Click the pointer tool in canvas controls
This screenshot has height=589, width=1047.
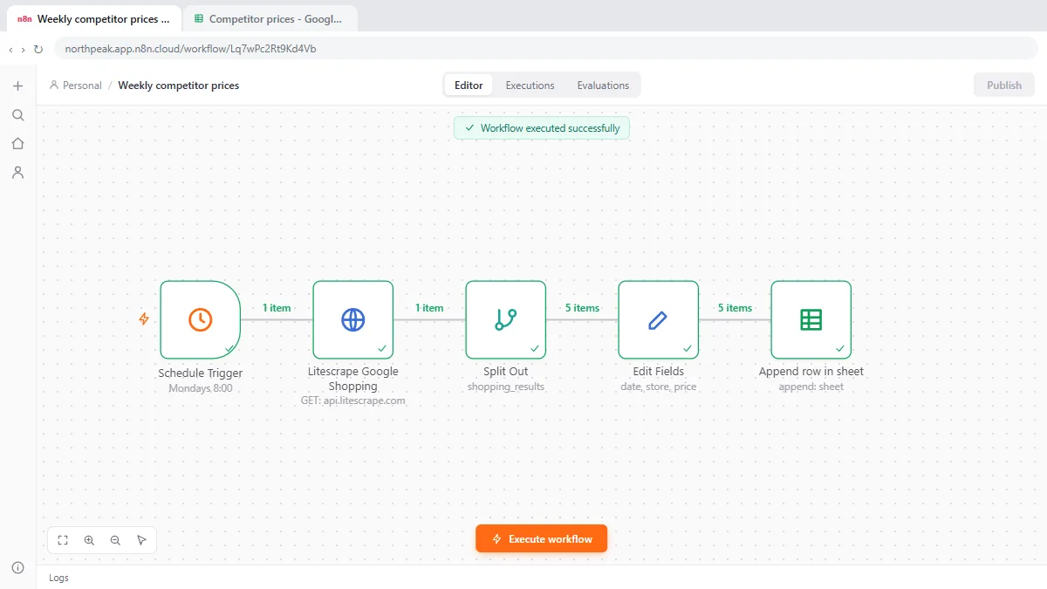click(141, 540)
